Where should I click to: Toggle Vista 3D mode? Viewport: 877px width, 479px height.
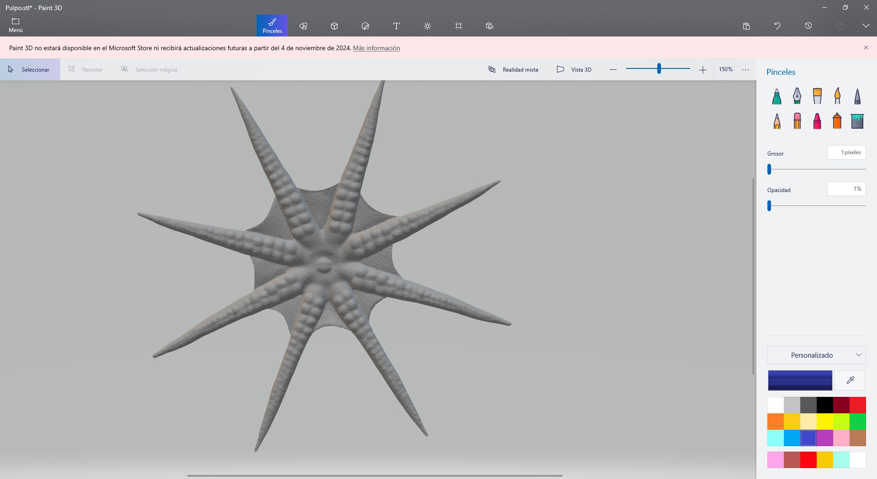[574, 69]
